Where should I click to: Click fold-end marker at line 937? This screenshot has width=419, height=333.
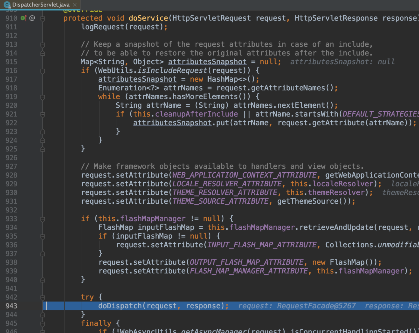pos(43,254)
